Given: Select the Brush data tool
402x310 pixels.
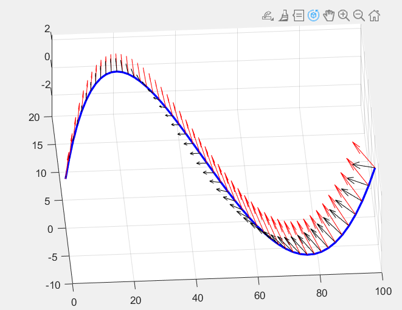Looking at the screenshot, I should pyautogui.click(x=283, y=16).
